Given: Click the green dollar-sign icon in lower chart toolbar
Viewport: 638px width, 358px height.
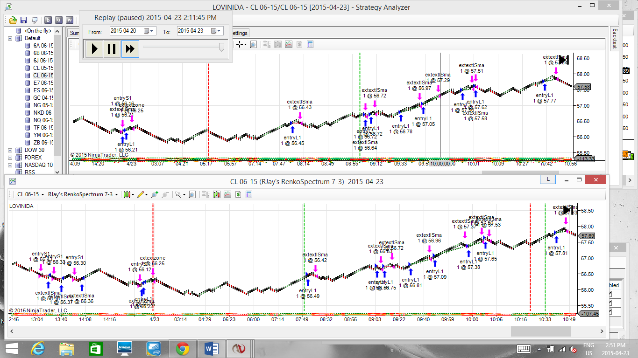Looking at the screenshot, I should (238, 194).
